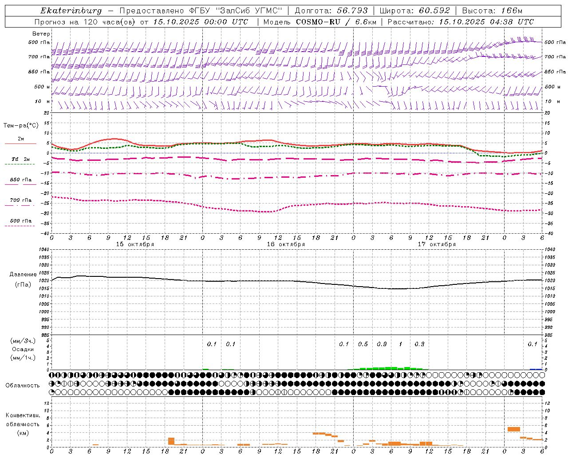
Task: Click the (мм/1ч.) precipitation unit label
Action: [x=23, y=358]
